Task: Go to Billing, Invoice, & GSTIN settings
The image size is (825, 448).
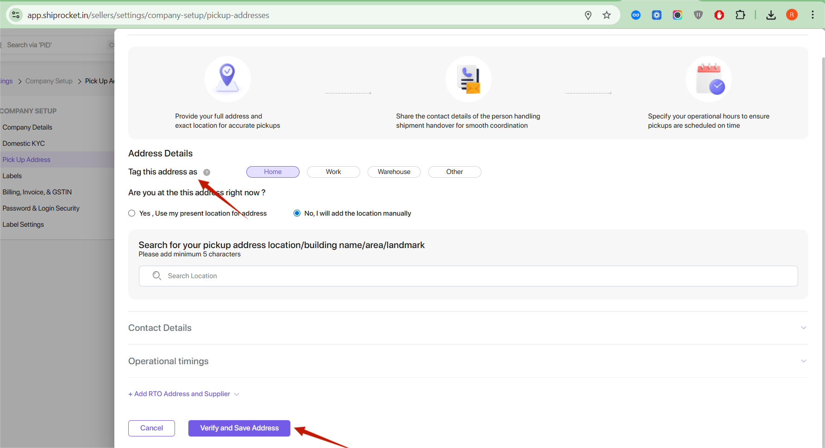Action: [x=37, y=192]
